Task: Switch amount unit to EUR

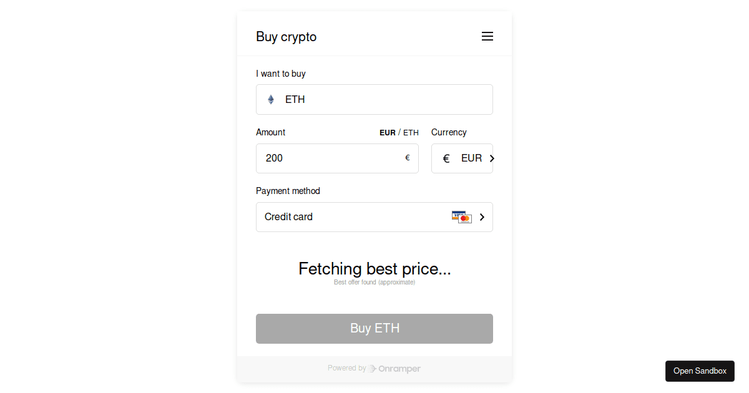Action: pyautogui.click(x=387, y=133)
